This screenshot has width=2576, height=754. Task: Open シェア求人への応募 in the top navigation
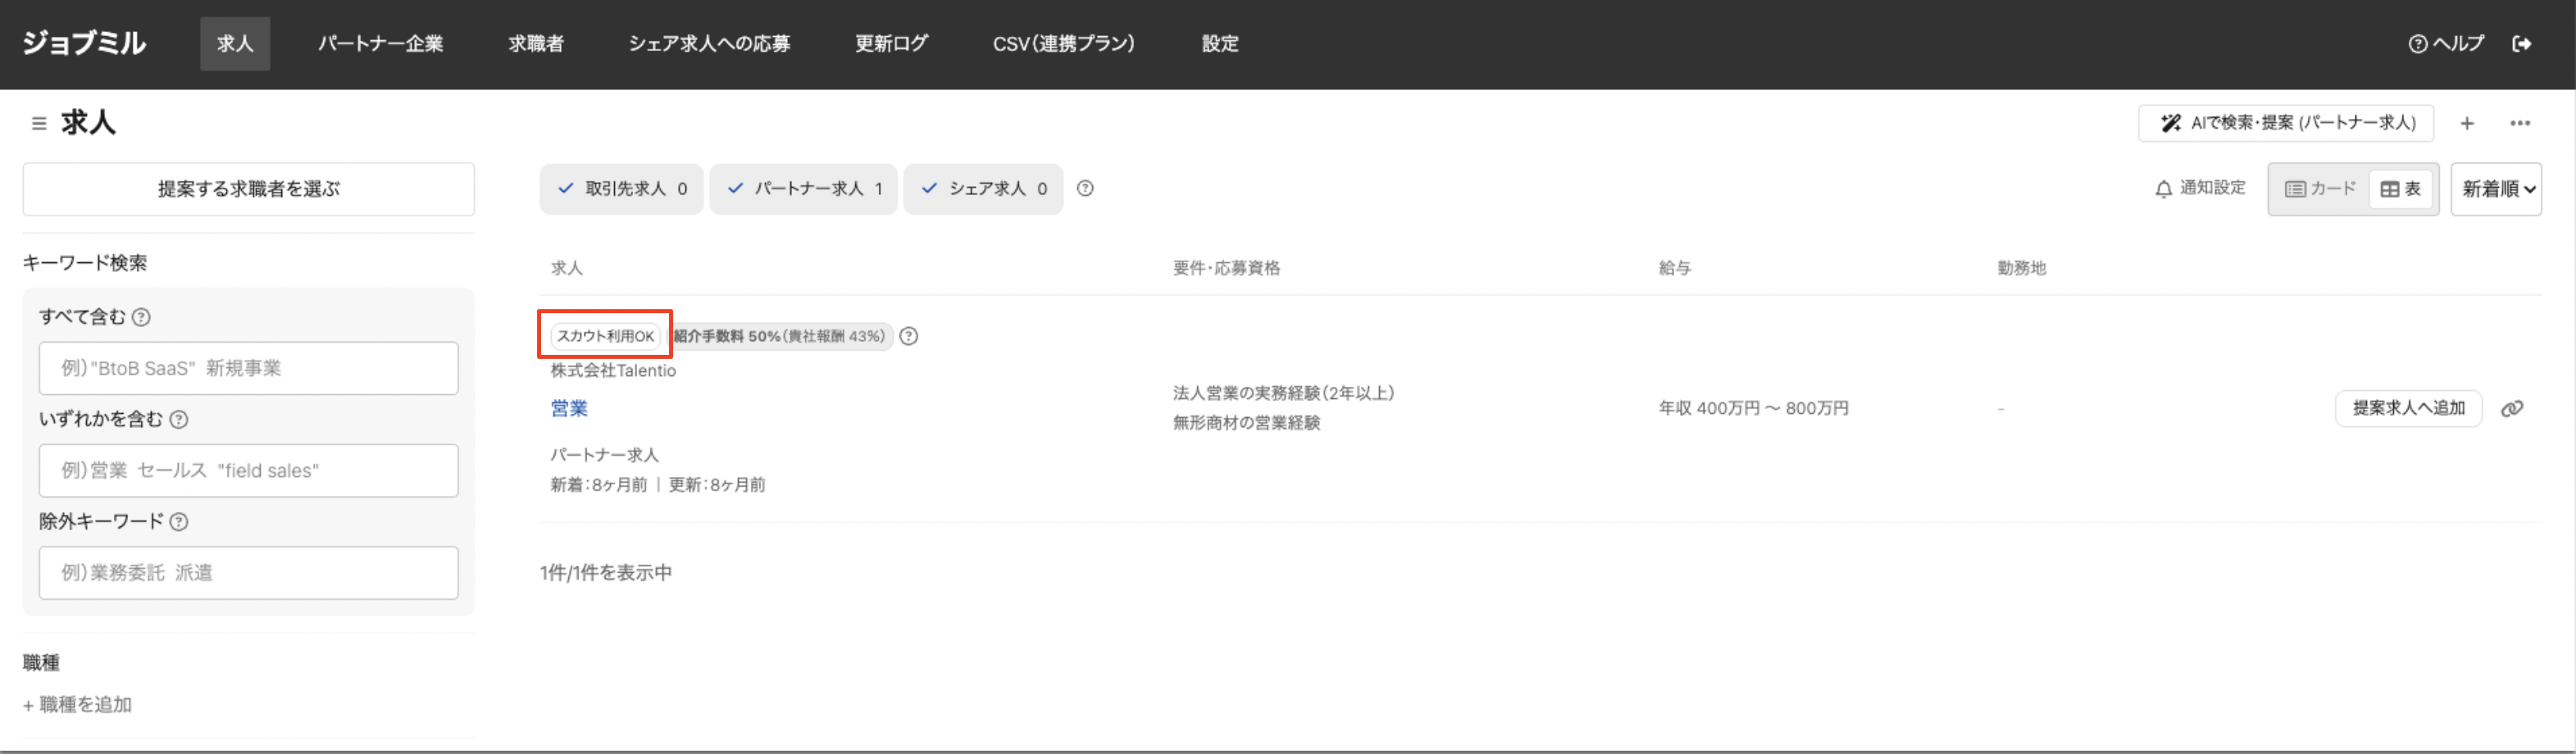point(709,43)
